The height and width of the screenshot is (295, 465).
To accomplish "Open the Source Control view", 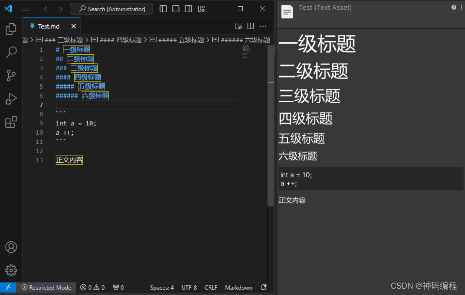I will 11,76.
